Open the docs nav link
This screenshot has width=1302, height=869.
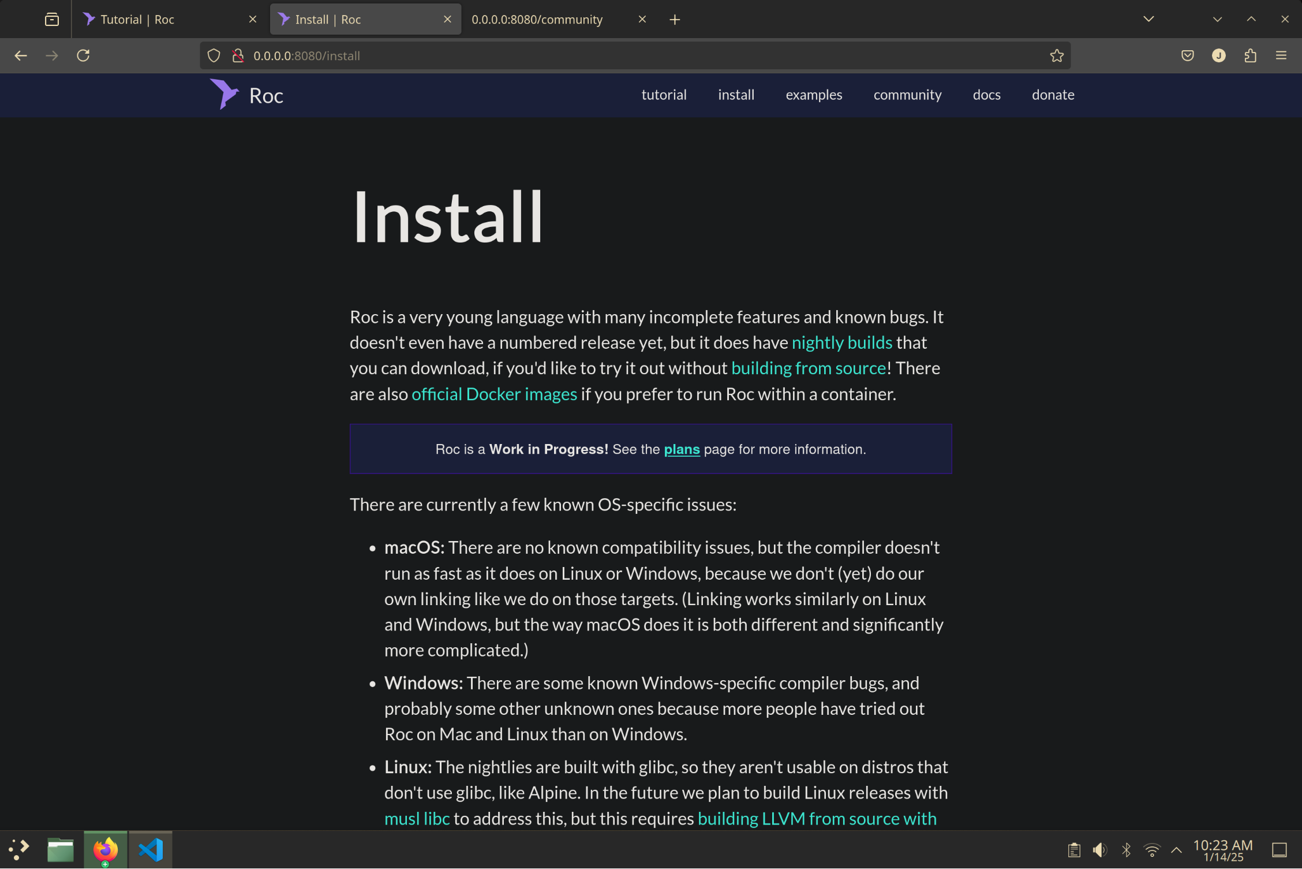point(986,95)
